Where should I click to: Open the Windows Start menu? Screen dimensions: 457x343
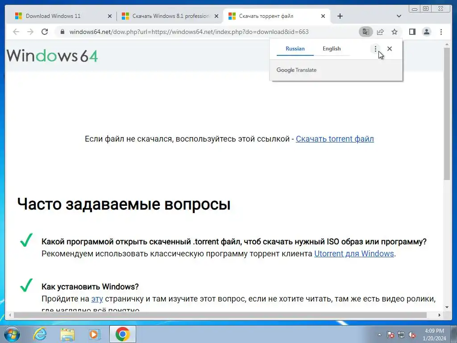point(11,334)
